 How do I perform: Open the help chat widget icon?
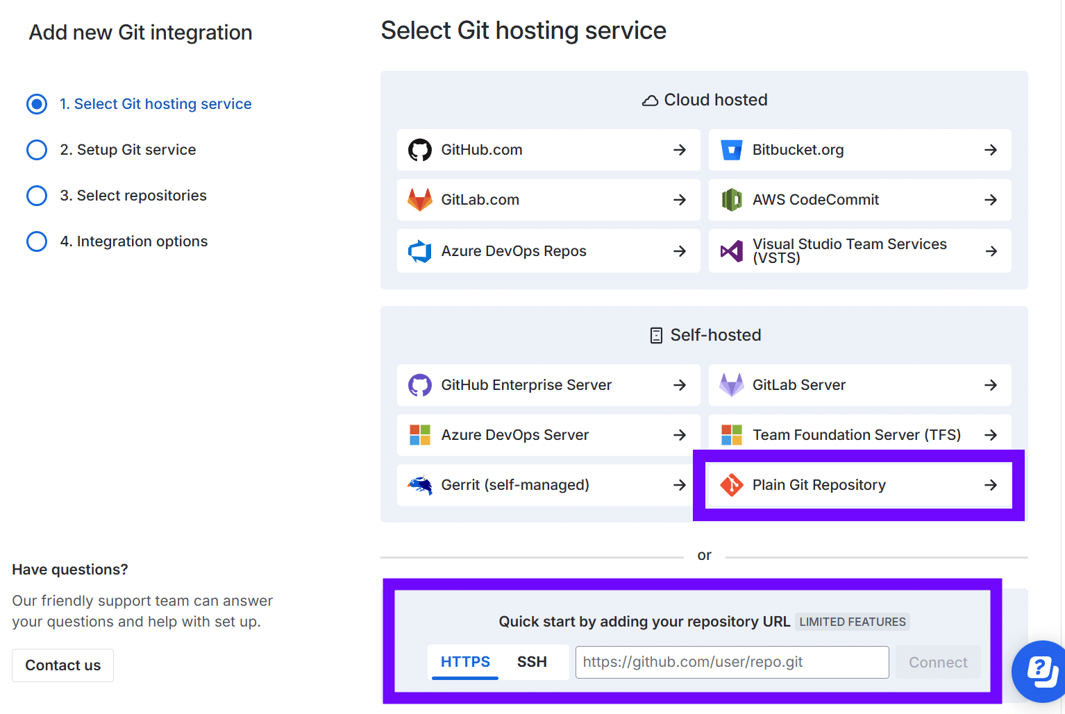point(1041,670)
